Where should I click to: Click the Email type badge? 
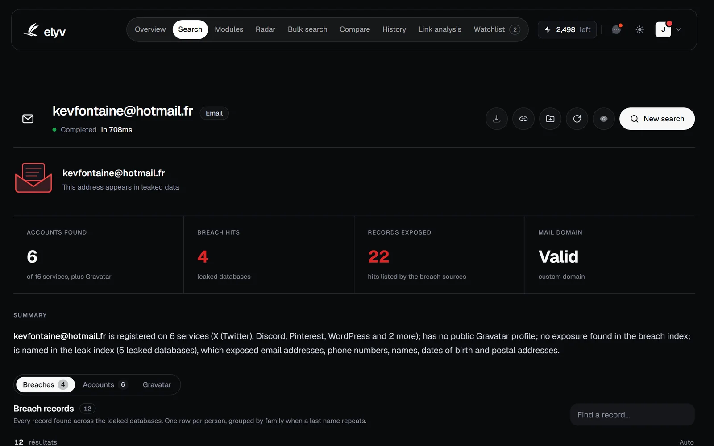click(x=214, y=113)
